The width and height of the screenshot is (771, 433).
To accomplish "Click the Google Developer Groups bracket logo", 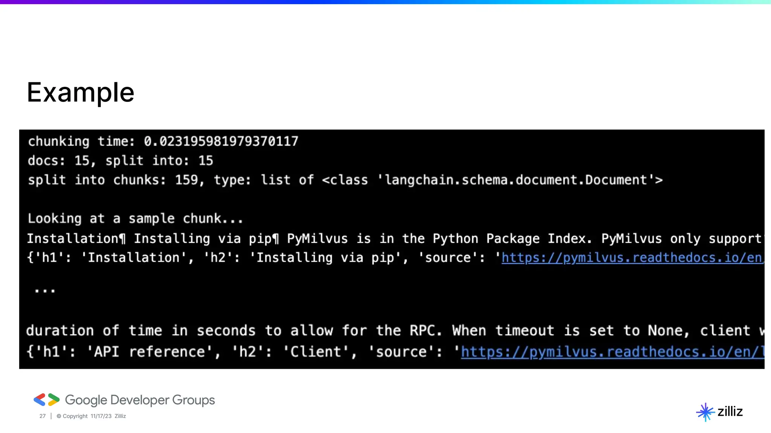I will (x=46, y=400).
